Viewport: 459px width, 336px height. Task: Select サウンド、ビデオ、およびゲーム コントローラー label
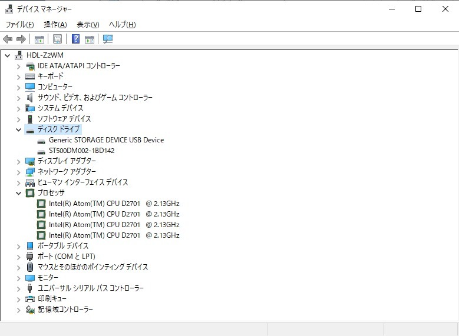(x=95, y=97)
